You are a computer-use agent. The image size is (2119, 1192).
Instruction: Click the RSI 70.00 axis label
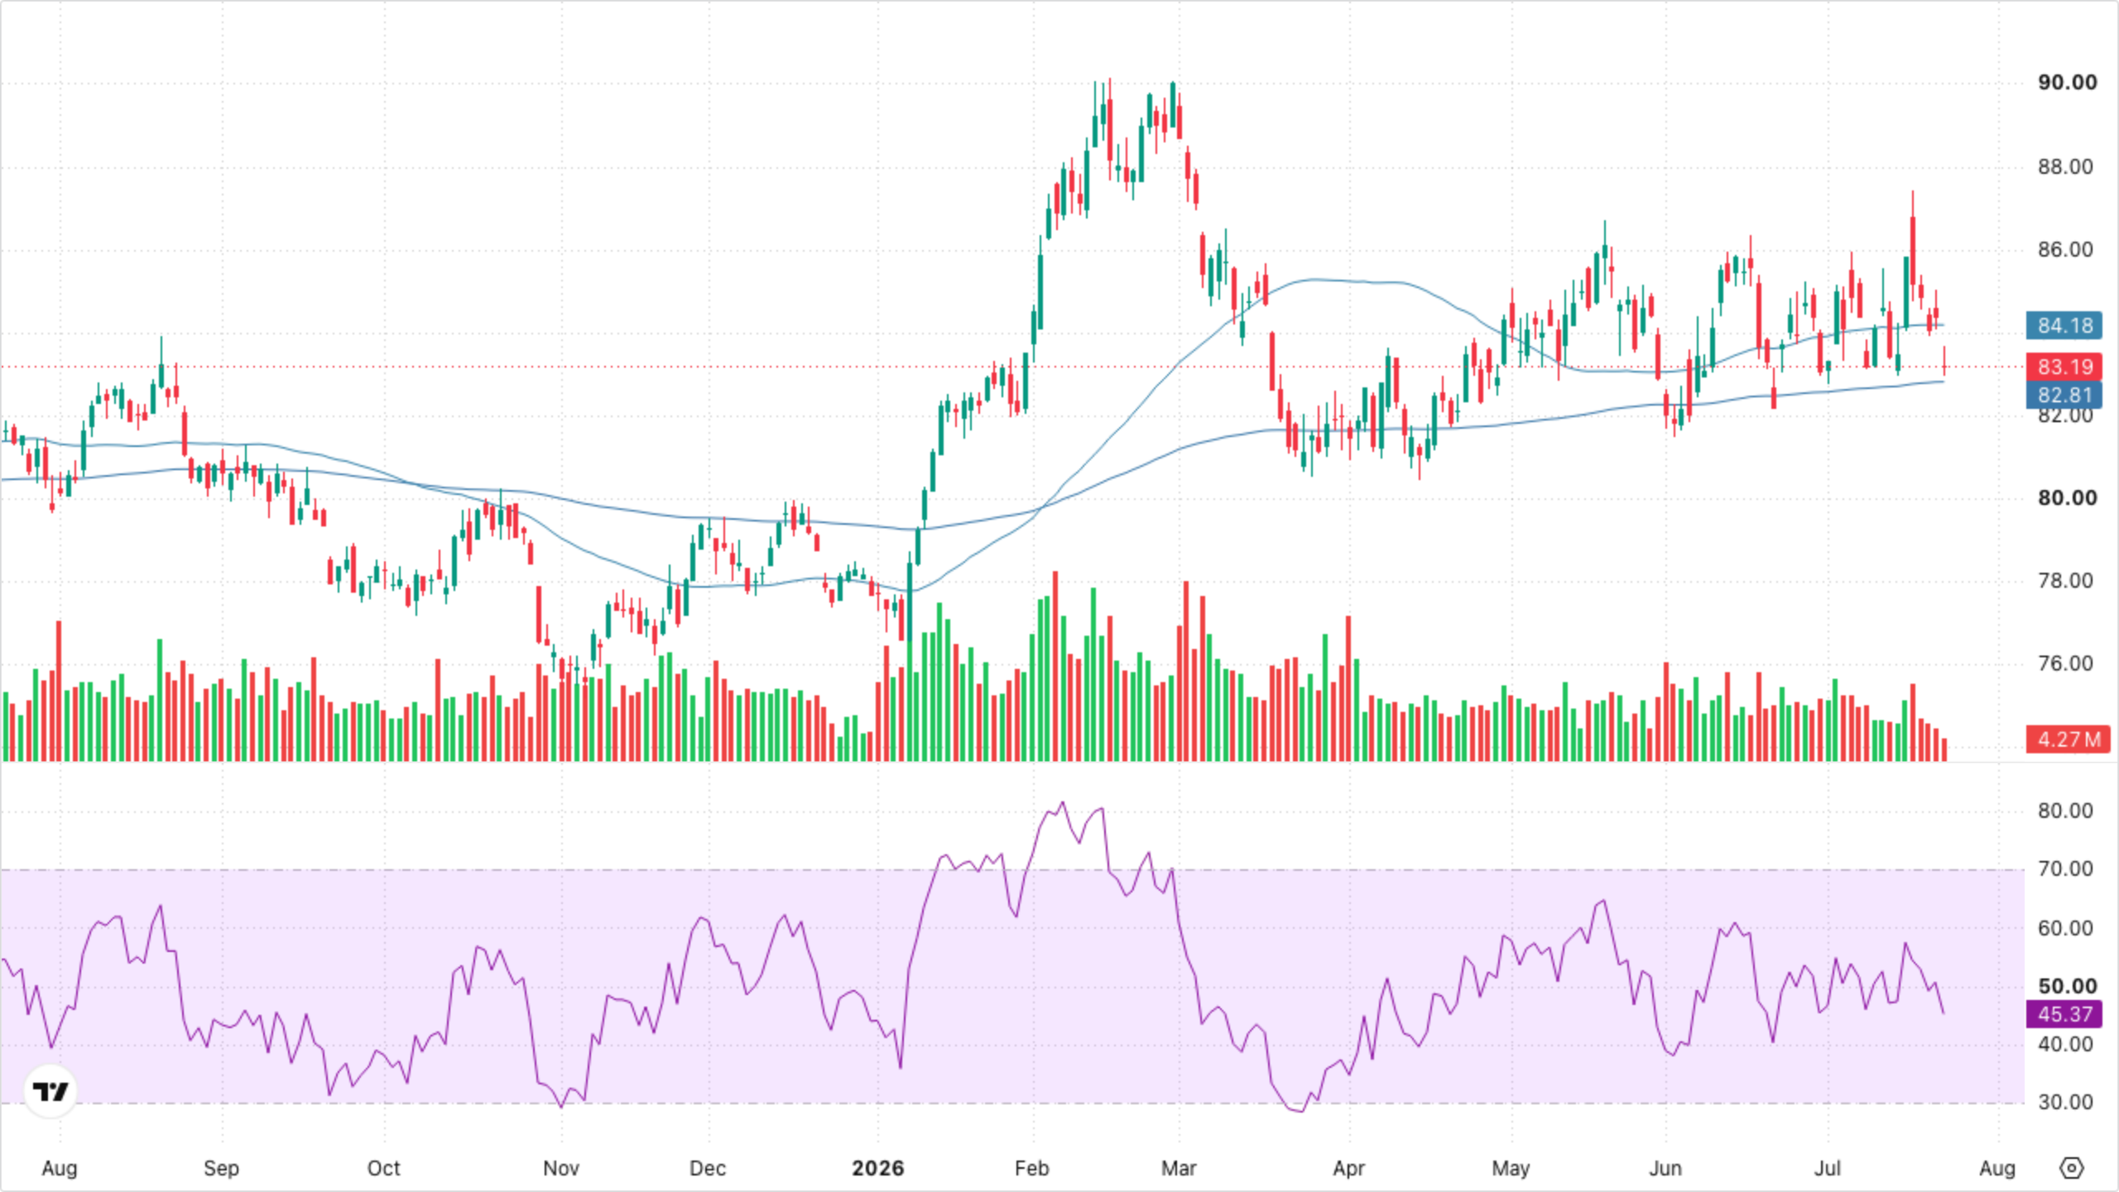(x=2065, y=869)
